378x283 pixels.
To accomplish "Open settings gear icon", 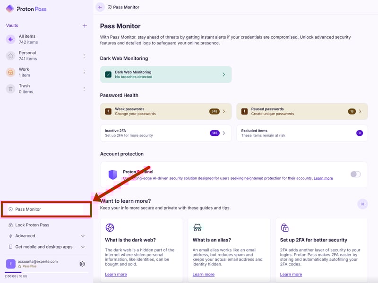I will click(x=82, y=264).
